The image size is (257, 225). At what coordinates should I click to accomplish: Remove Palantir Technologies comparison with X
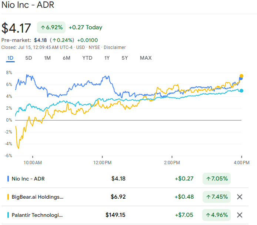240,215
